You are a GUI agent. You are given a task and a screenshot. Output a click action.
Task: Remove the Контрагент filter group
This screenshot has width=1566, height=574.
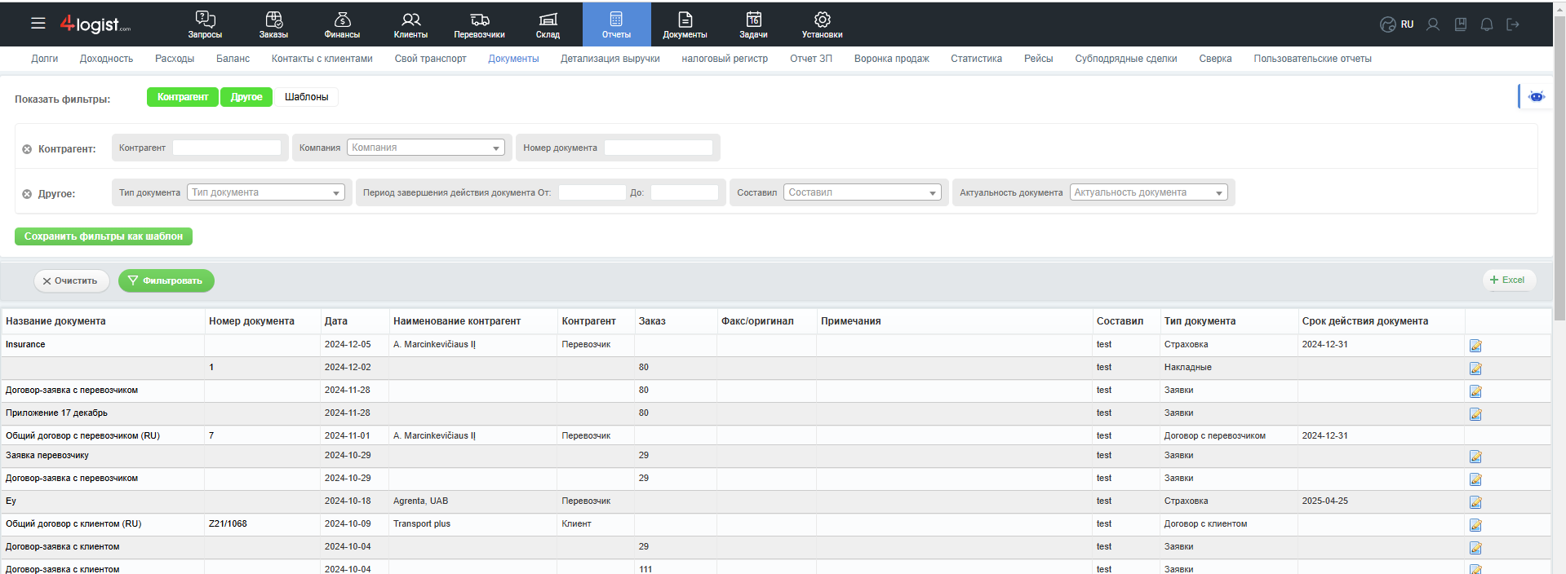pyautogui.click(x=27, y=149)
